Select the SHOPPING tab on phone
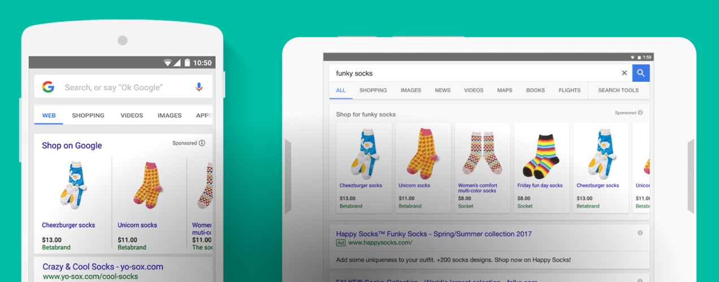The height and width of the screenshot is (282, 719). (88, 116)
